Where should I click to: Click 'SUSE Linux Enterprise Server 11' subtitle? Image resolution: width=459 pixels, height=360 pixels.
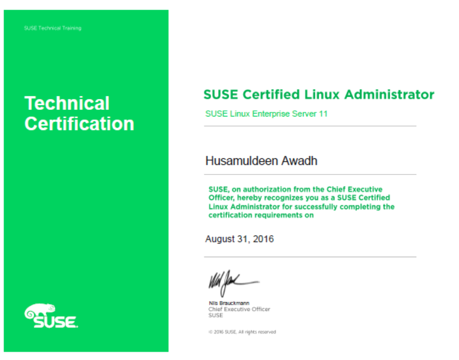click(267, 113)
